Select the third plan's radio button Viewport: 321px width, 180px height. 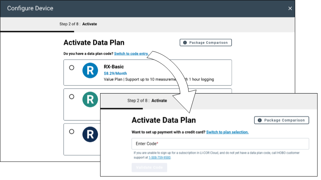point(72,132)
